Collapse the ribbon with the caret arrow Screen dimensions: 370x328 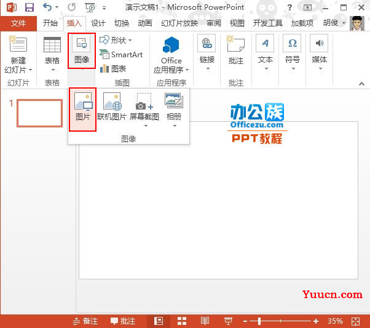[x=361, y=84]
